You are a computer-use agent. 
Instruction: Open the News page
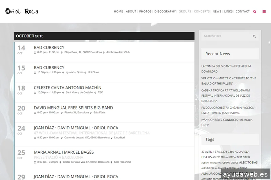pos(217,11)
